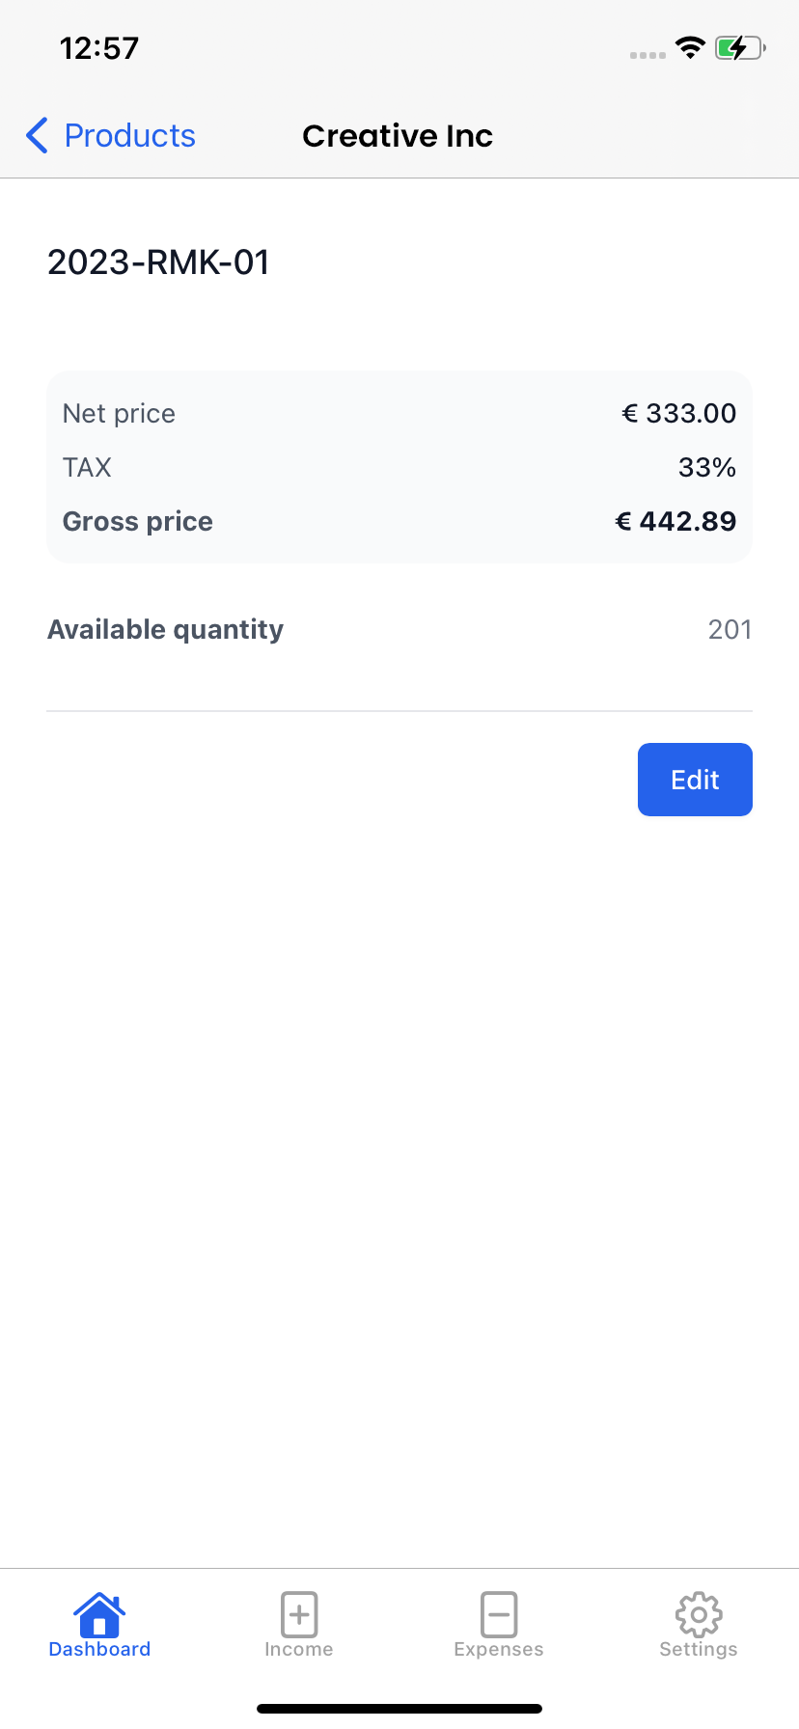Tap the Income plus icon
This screenshot has height=1729, width=799.
pos(299,1613)
